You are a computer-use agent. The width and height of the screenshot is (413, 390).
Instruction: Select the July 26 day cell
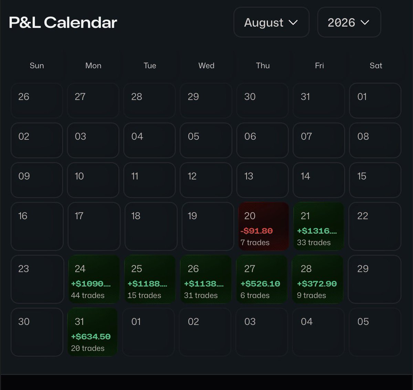(x=37, y=101)
